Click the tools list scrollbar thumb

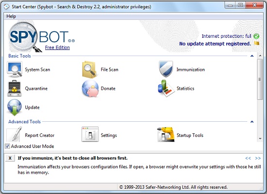coord(260,80)
